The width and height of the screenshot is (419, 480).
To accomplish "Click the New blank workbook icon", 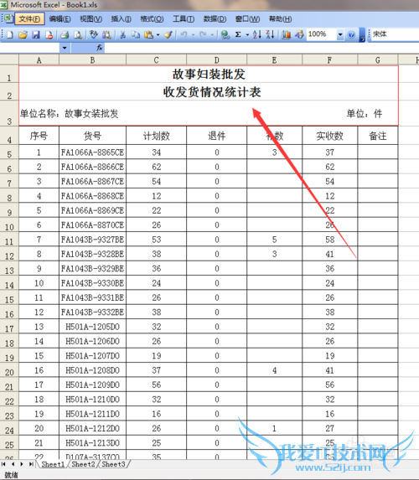I will pyautogui.click(x=10, y=34).
